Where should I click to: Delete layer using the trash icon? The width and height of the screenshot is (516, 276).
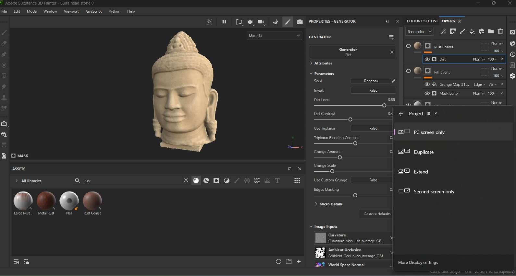pos(500,31)
